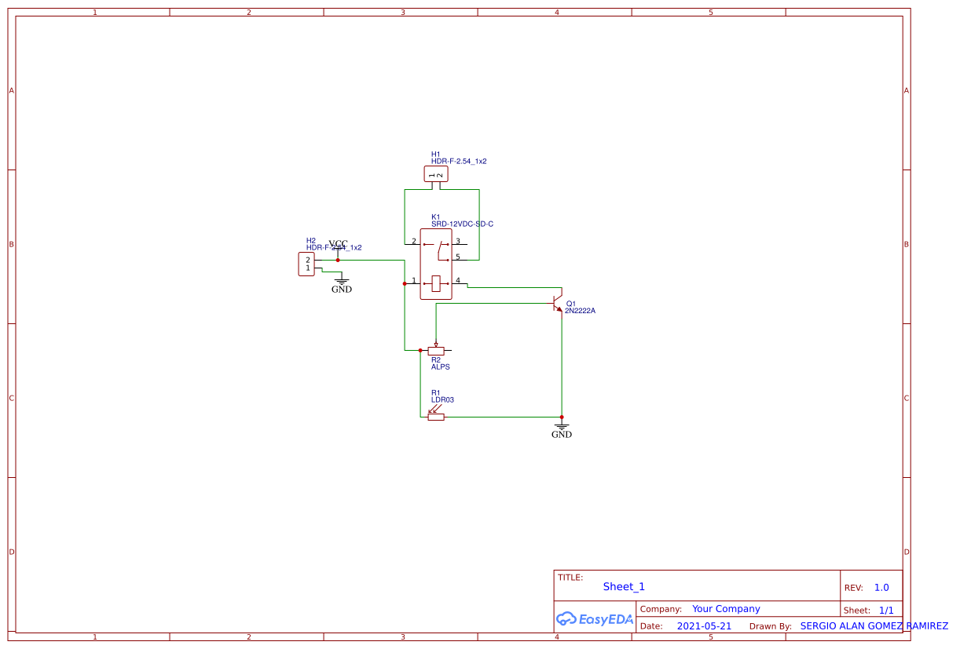The width and height of the screenshot is (960, 649).
Task: Click the date 2021-05-21 field
Action: 705,625
